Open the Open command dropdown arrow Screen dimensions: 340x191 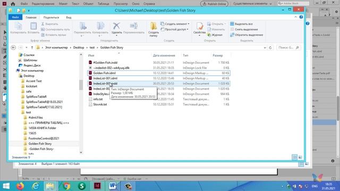225,24
